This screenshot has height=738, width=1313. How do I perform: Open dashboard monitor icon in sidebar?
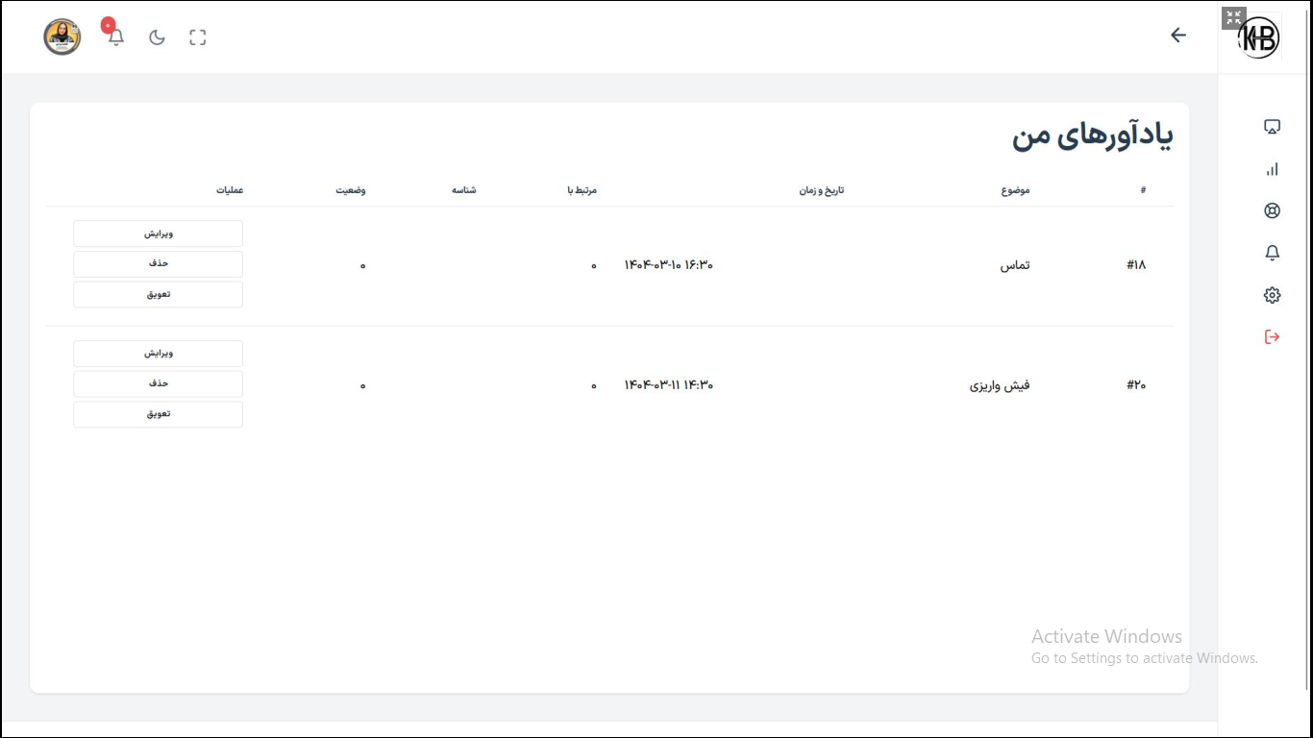pos(1272,127)
